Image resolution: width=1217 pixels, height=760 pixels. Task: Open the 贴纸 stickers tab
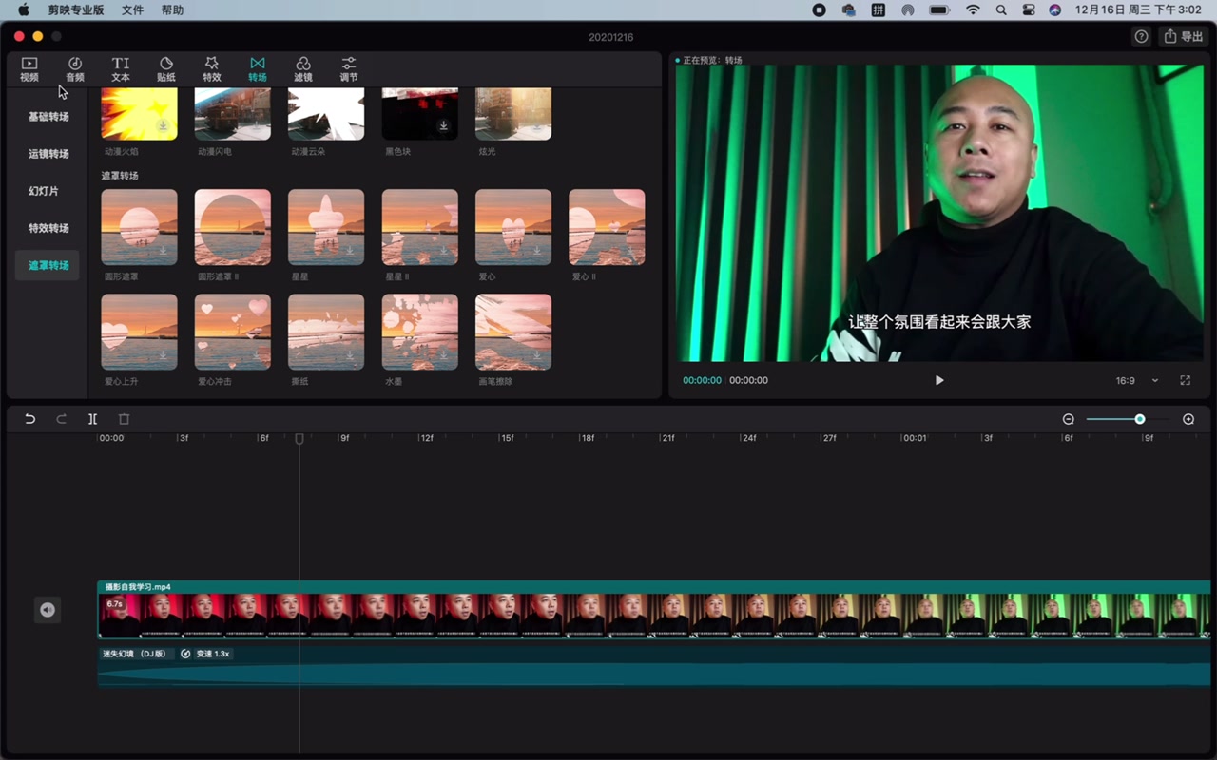[x=166, y=69]
